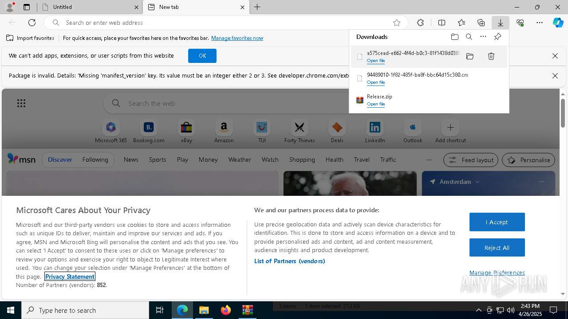Open List of Partners (vendors) link
Screen dimensions: 568x319
pos(290,261)
